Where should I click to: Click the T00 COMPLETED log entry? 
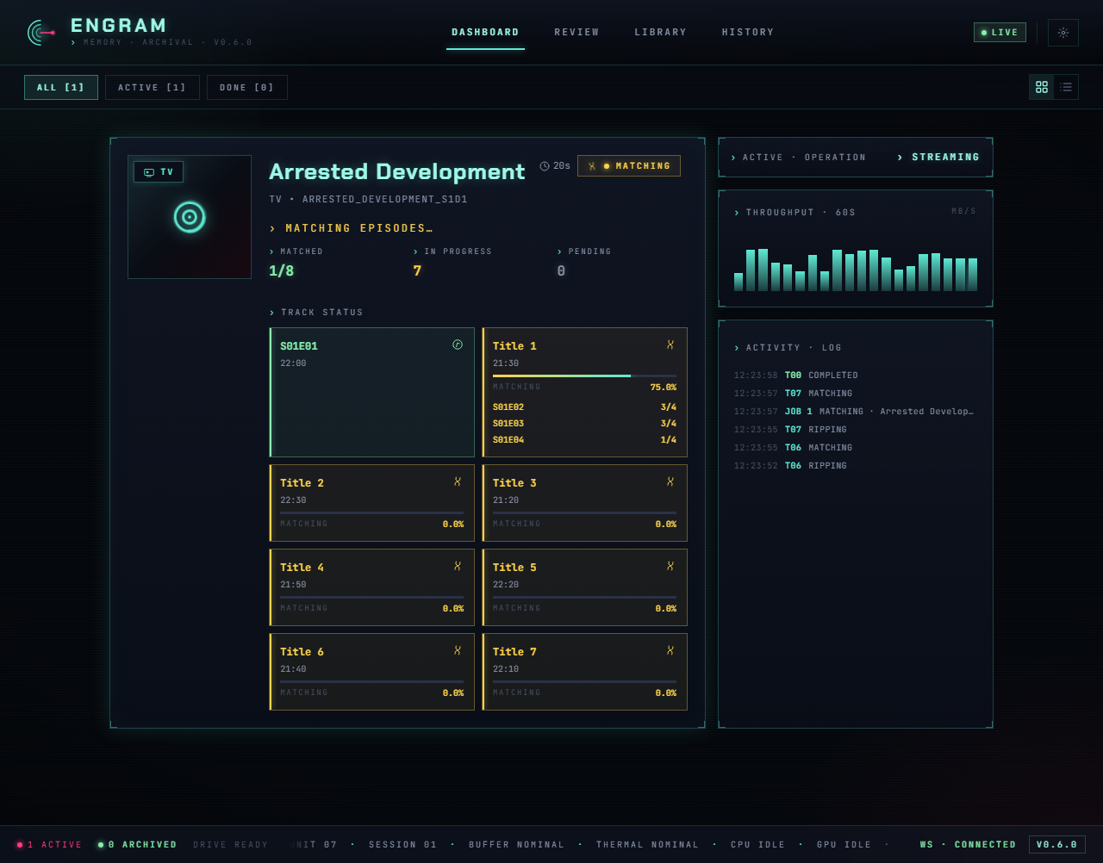click(854, 376)
